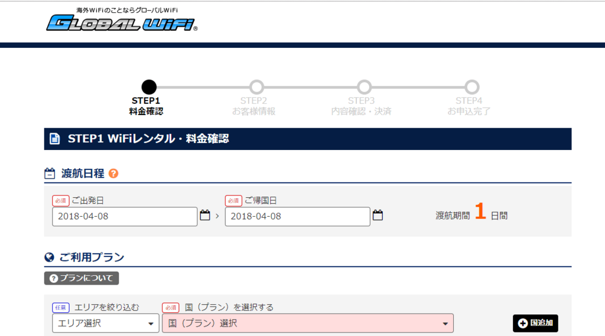Screen dimensions: 605x336
Task: Click the arrow of the 国(プラン)選択 combo box
Action: 445,324
